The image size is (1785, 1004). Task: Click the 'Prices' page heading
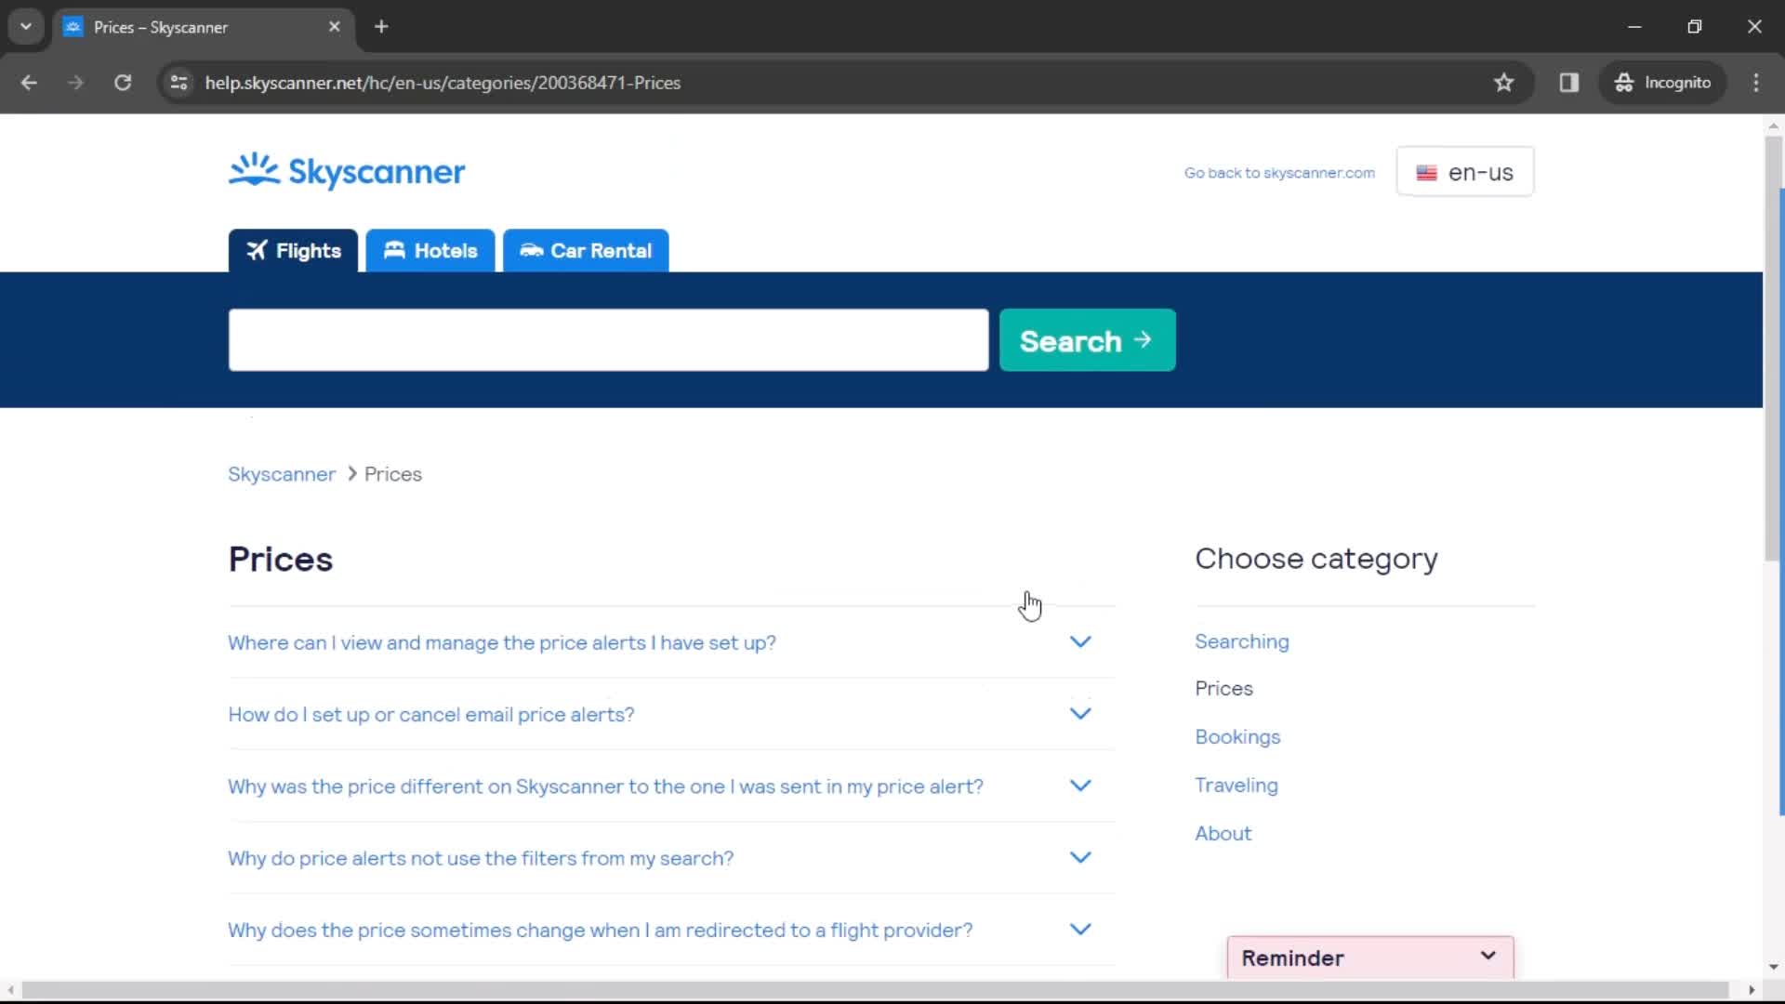click(x=281, y=560)
